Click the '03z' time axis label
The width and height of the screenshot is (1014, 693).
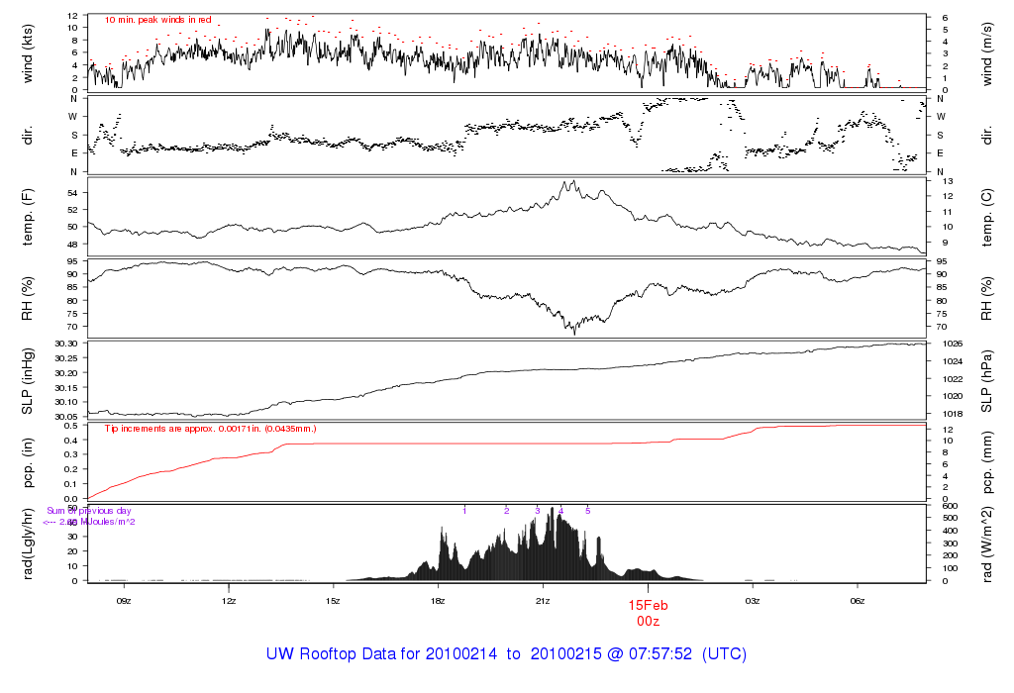pyautogui.click(x=753, y=601)
